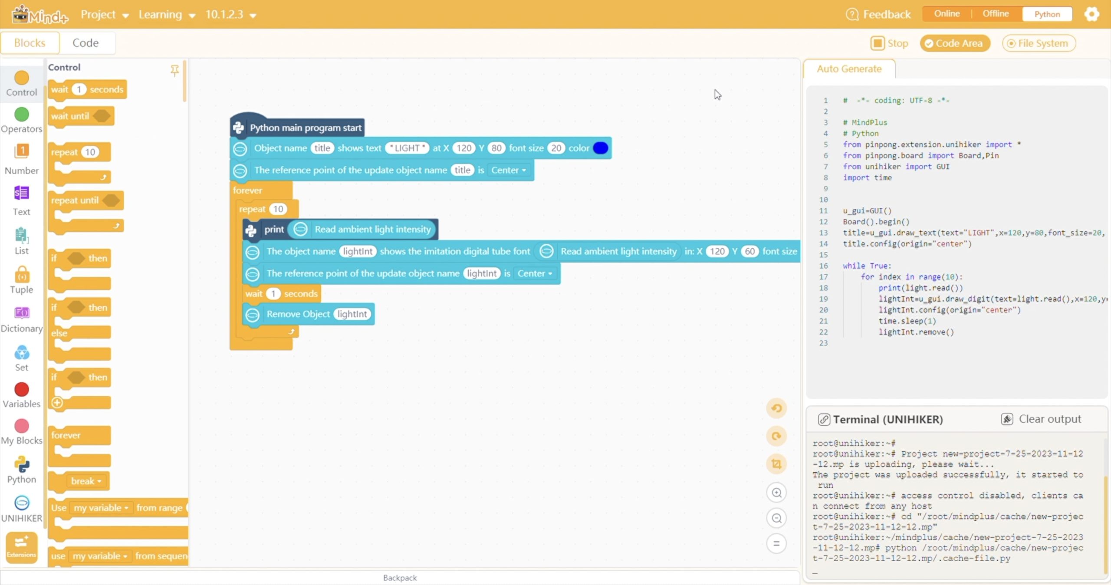This screenshot has height=585, width=1111.
Task: Clear the terminal output
Action: click(1041, 419)
